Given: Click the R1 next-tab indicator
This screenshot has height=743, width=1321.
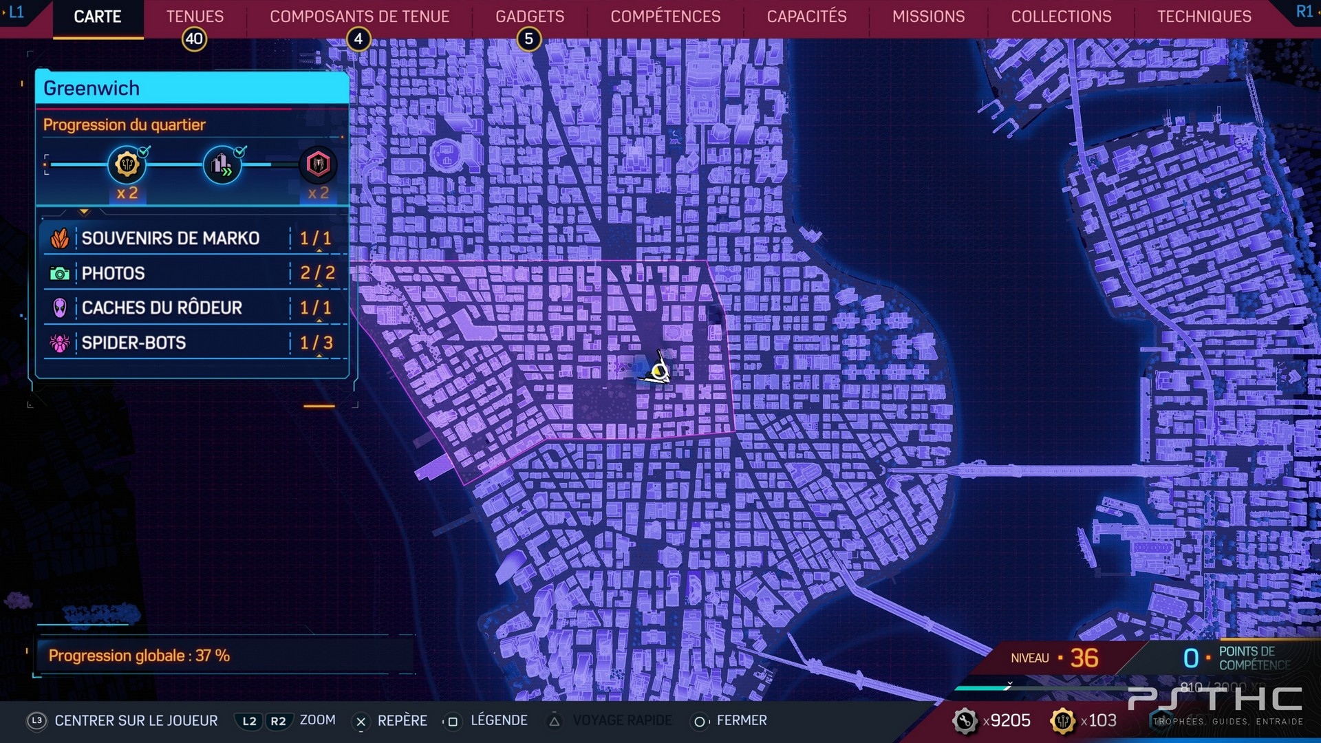Looking at the screenshot, I should click(1304, 12).
